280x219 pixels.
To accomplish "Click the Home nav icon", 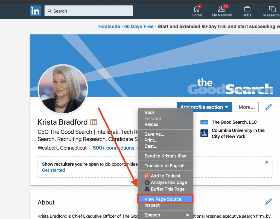I will (197, 8).
